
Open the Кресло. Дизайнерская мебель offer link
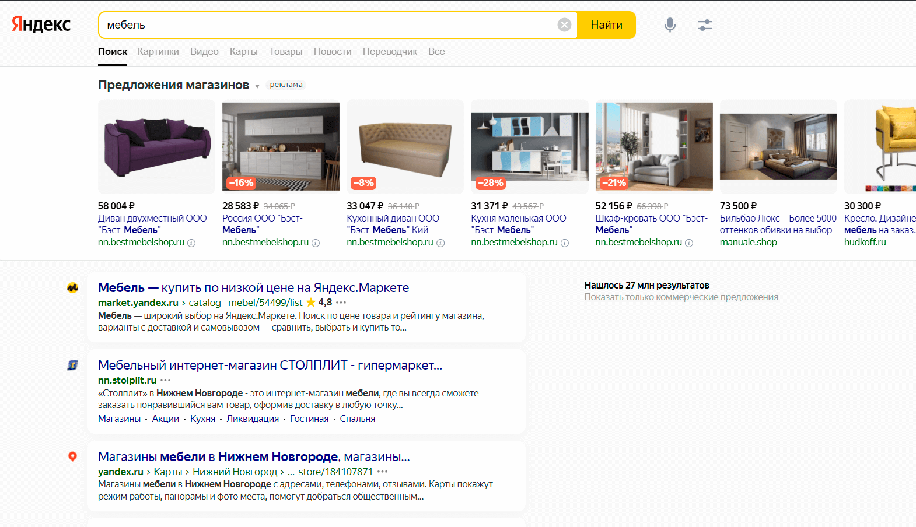tap(880, 224)
